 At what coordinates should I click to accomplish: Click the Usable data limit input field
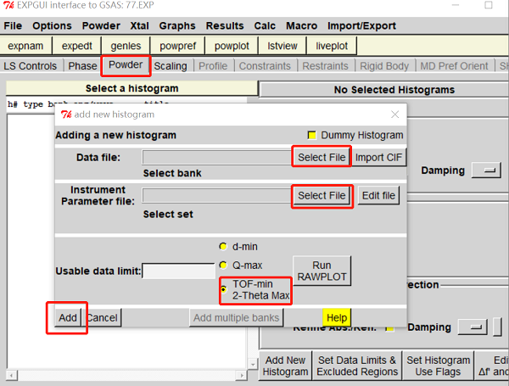(x=178, y=271)
